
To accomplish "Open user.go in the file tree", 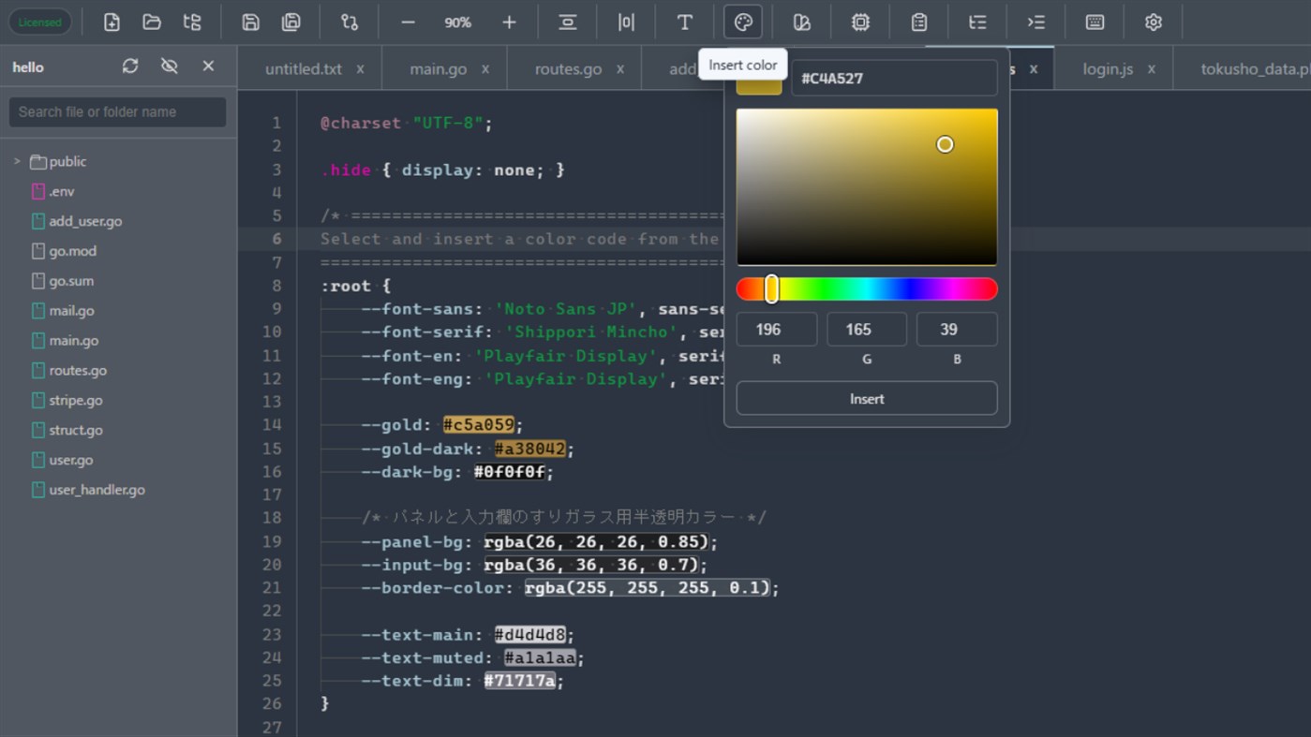I will (71, 461).
